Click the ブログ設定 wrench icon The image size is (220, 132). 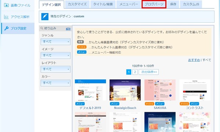[x=7, y=29]
